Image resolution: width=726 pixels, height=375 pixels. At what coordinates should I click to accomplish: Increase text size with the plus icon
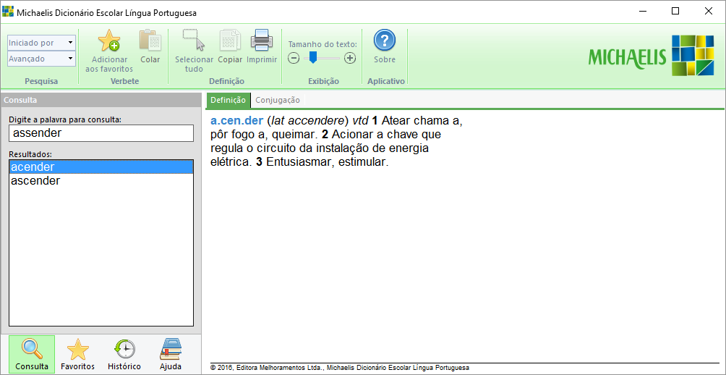350,58
